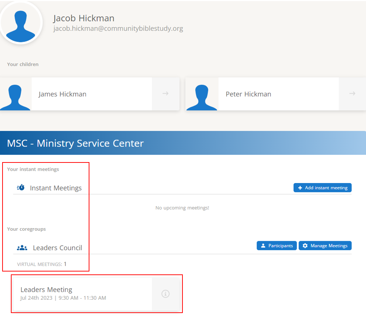Click the Leaders Council group icon
366x317 pixels.
[x=22, y=248]
